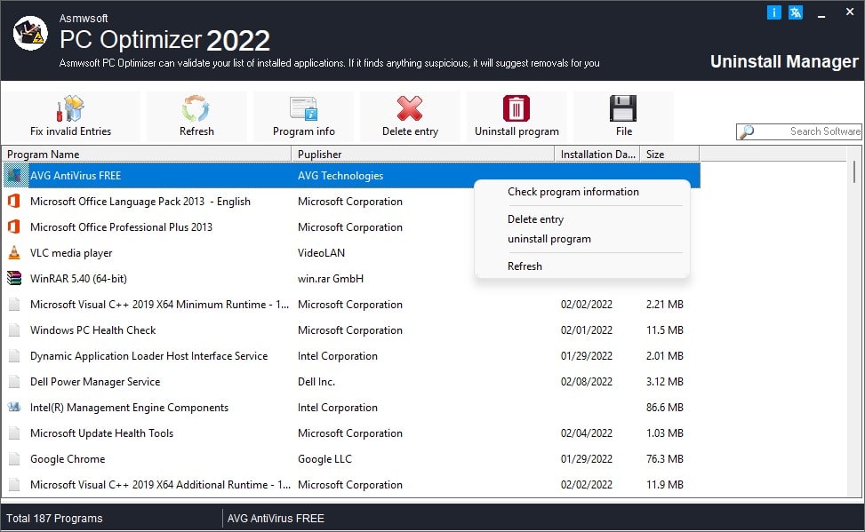Click the File floppy disk icon
This screenshot has height=532, width=865.
[623, 108]
